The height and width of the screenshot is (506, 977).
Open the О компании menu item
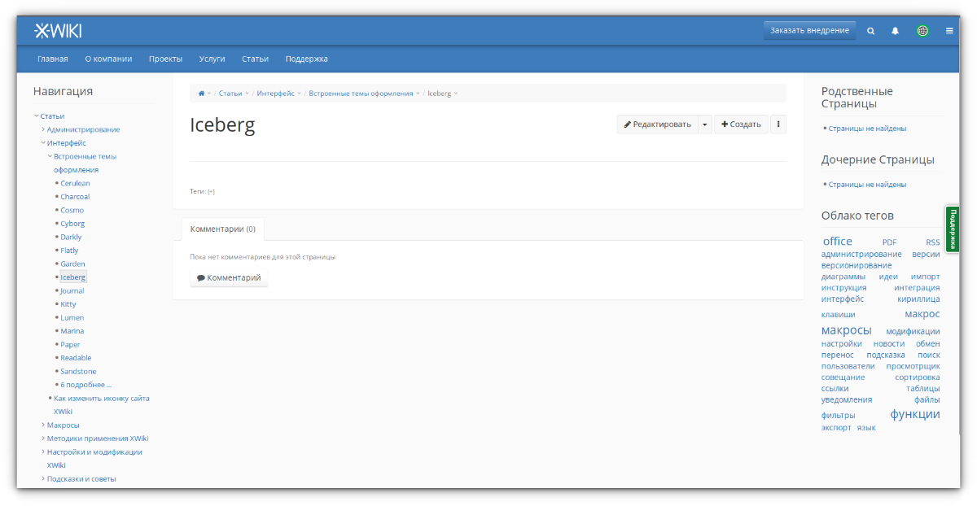pyautogui.click(x=108, y=59)
